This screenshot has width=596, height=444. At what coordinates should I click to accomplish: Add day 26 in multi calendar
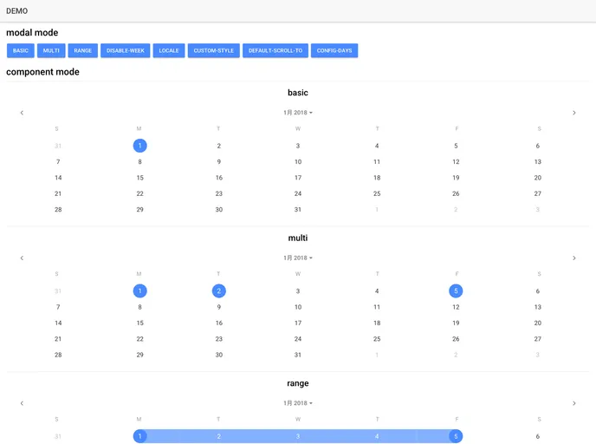click(456, 339)
